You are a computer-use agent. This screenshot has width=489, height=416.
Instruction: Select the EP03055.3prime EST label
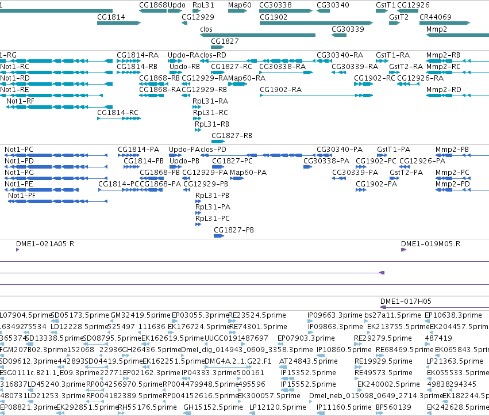click(200, 315)
